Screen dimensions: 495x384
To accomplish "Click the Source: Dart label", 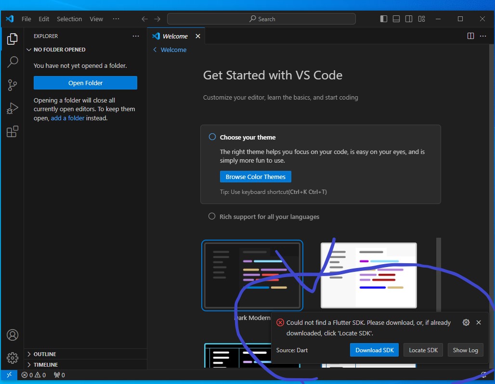I will [292, 350].
